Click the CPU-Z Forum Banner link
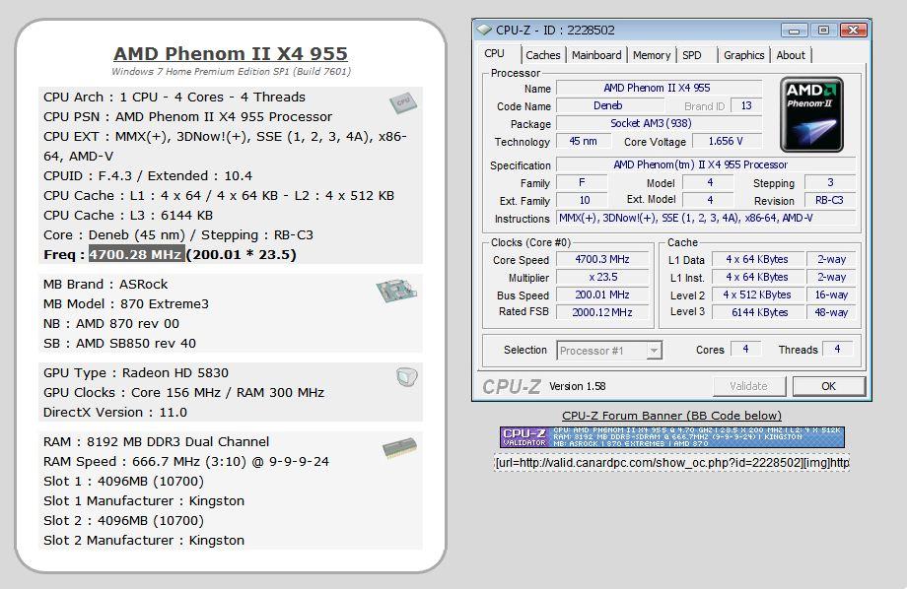 click(671, 416)
